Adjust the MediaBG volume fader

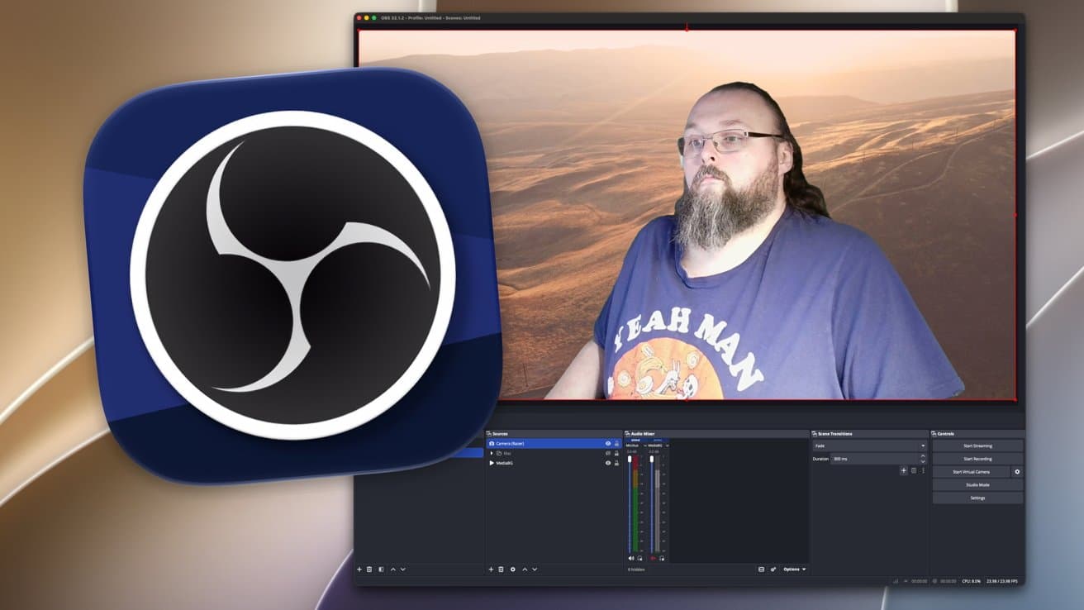coord(652,459)
